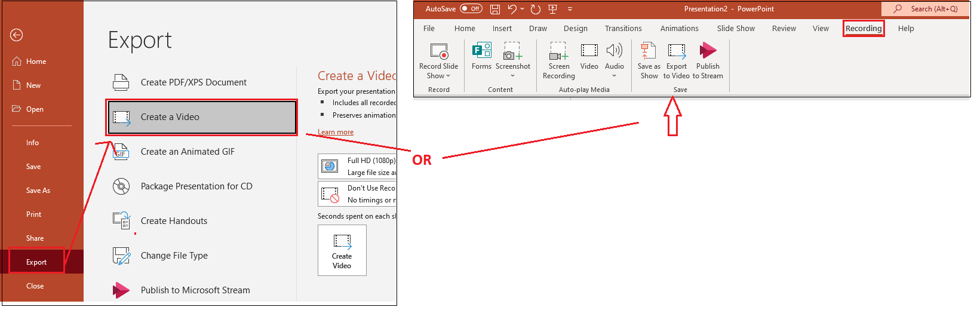Open the Full HD (1080p) quality dropdown

click(x=357, y=167)
